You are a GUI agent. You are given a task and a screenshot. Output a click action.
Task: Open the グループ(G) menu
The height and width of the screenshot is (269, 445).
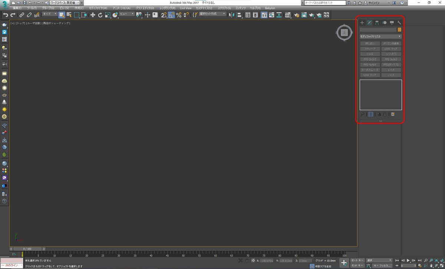click(47, 8)
